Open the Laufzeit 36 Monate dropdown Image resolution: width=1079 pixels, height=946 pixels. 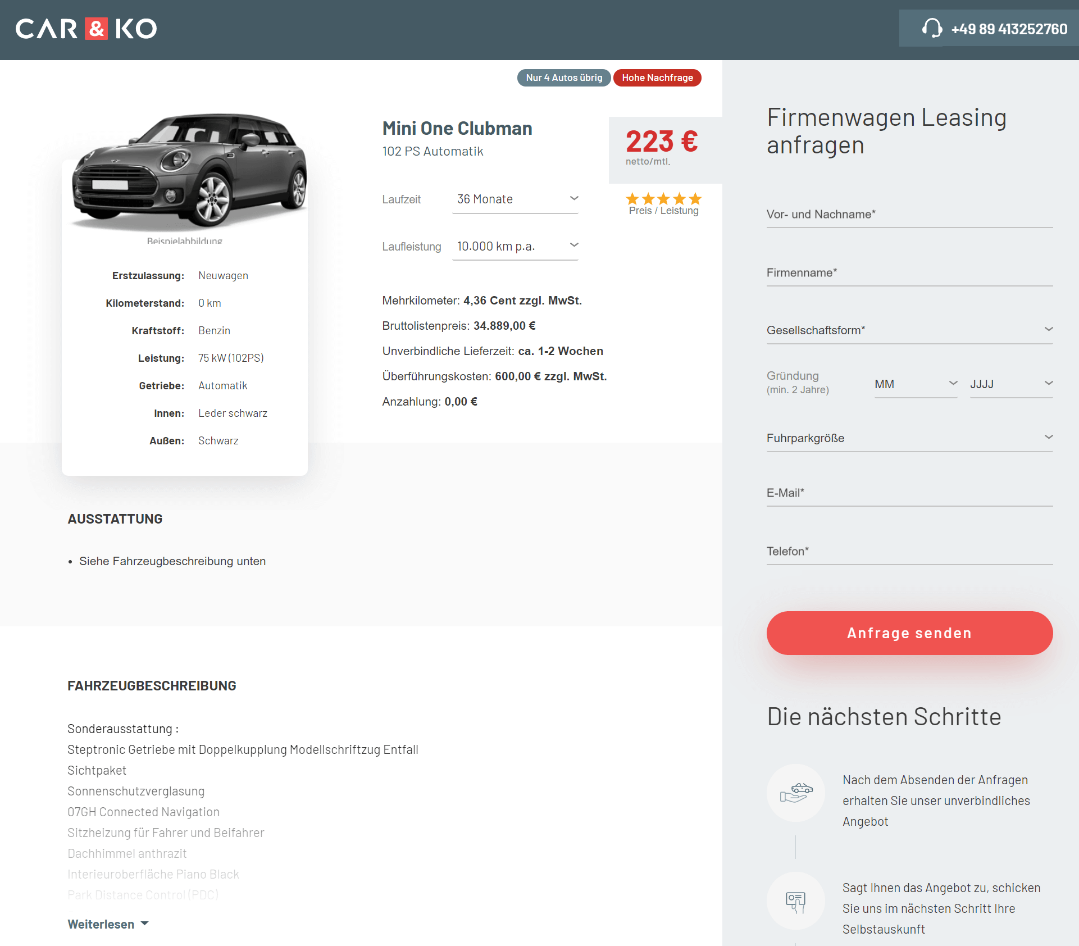tap(515, 199)
